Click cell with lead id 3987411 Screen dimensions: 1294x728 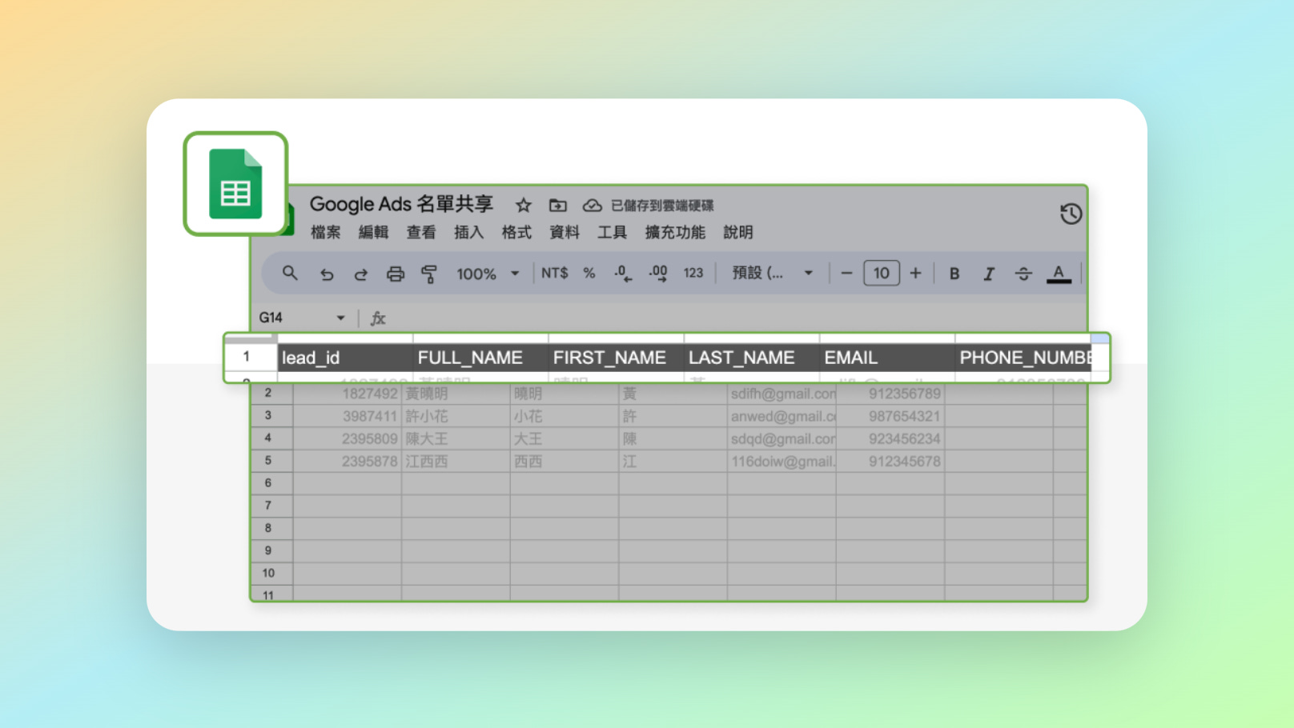(x=348, y=416)
